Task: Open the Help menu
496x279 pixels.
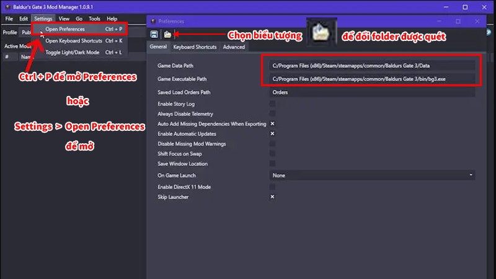Action: pyautogui.click(x=112, y=19)
